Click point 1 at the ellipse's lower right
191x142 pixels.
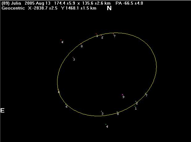[x=135, y=106]
